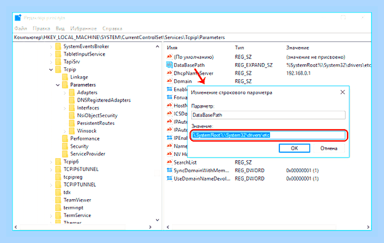Select the TeamViewer folder icon

[58, 200]
